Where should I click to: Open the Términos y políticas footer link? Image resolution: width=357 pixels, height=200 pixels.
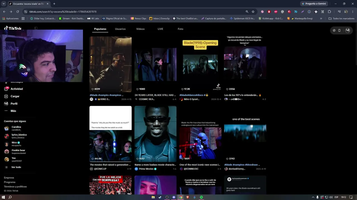15,187
